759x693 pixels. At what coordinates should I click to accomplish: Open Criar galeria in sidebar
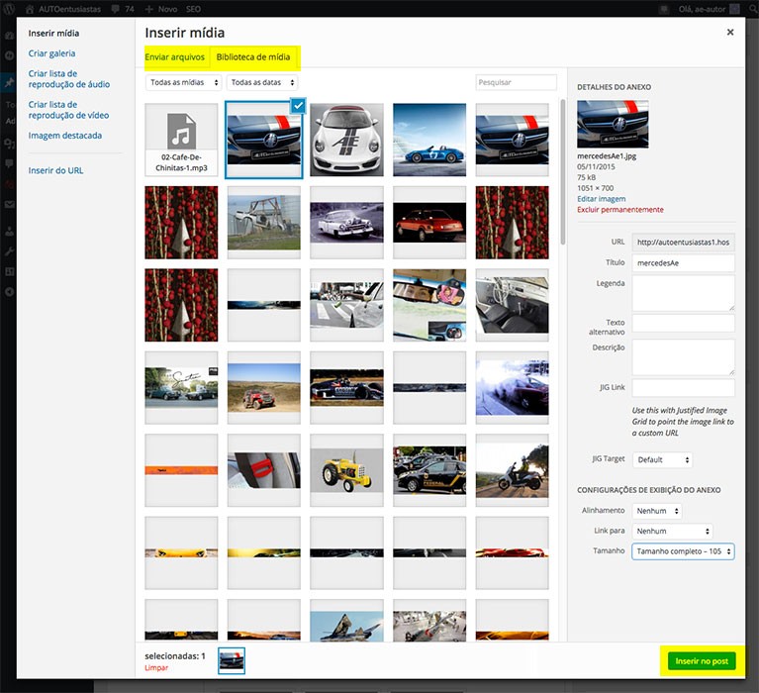pyautogui.click(x=51, y=53)
